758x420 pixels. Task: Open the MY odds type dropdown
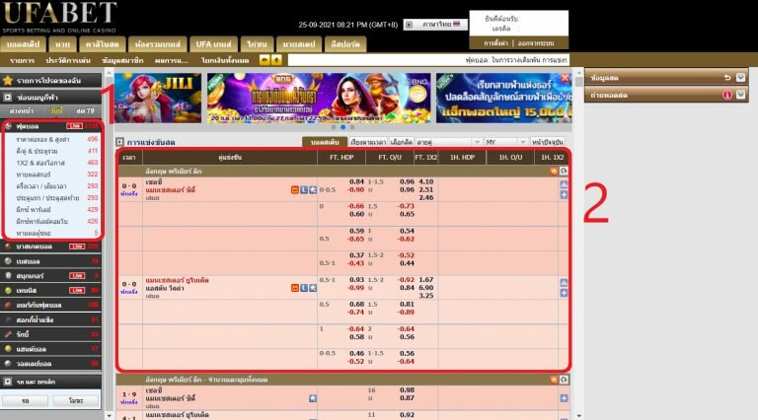505,142
